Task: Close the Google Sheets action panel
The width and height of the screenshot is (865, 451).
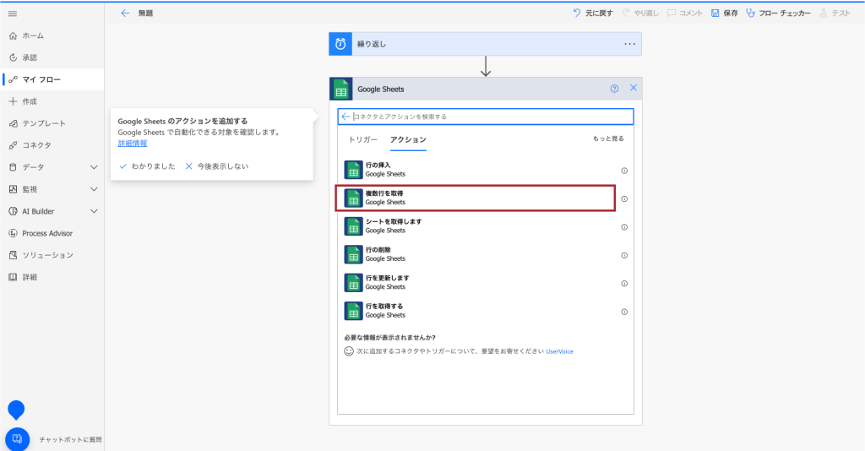Action: (634, 88)
